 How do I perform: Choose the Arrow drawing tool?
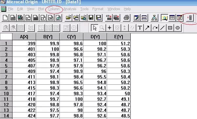point(147,28)
